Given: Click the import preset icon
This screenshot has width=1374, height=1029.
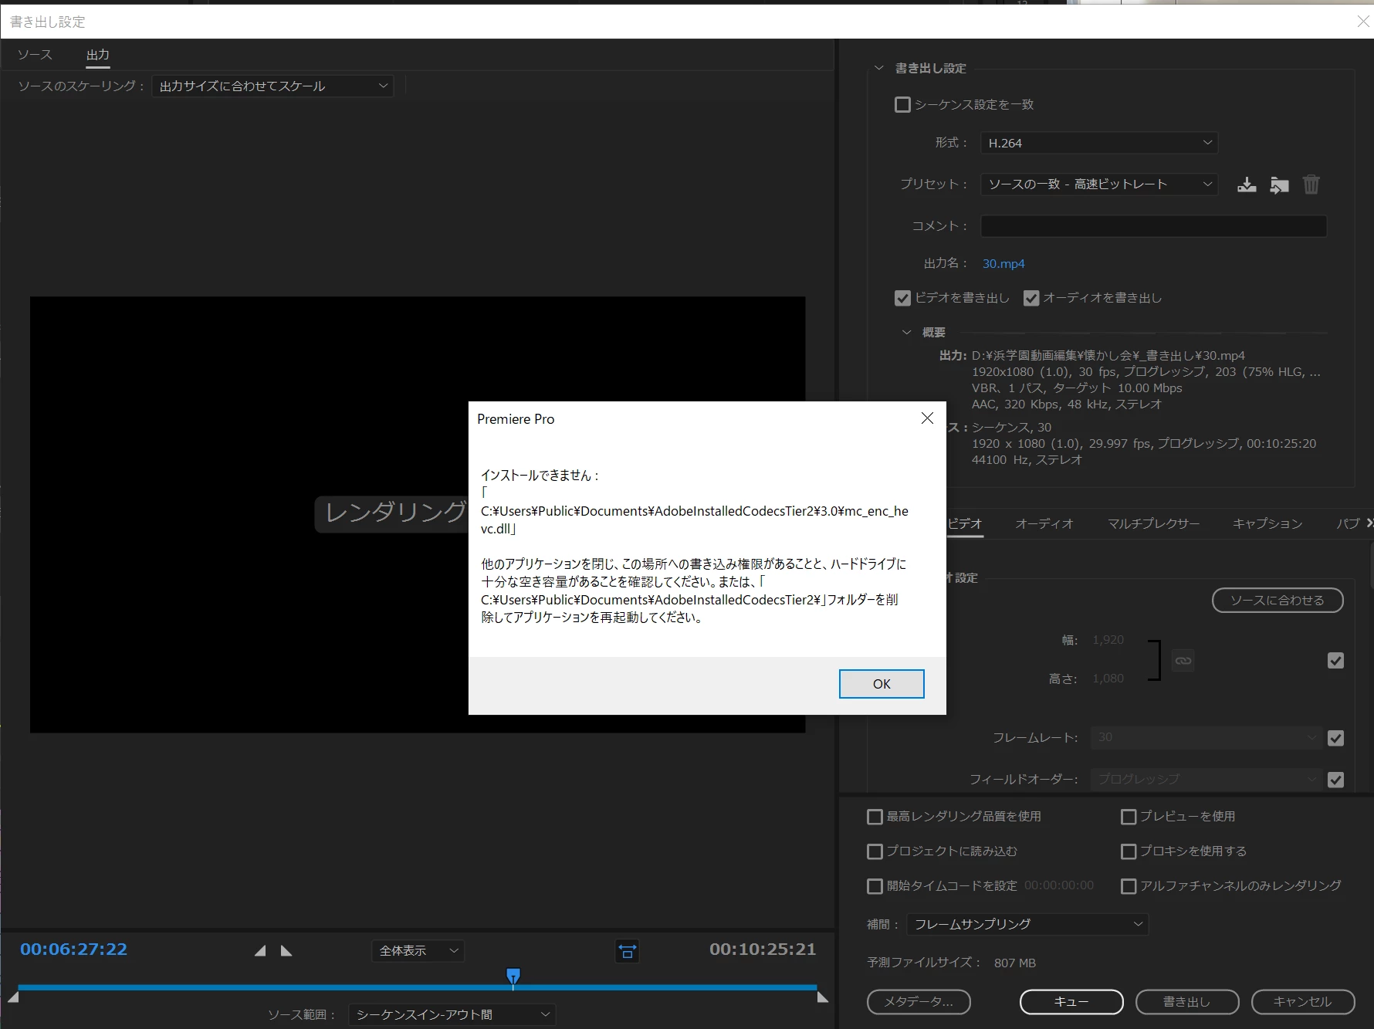Looking at the screenshot, I should pyautogui.click(x=1279, y=185).
